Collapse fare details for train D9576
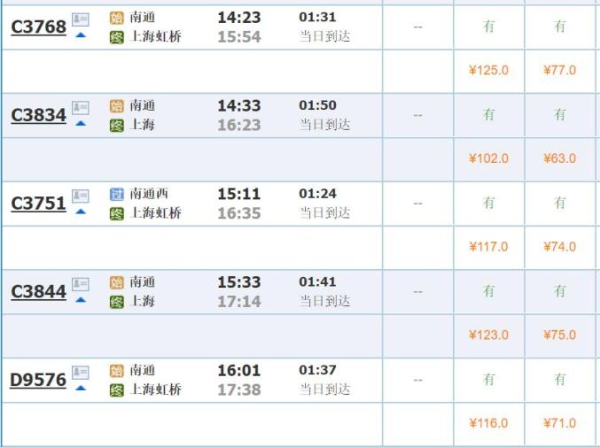Image resolution: width=600 pixels, height=447 pixels. (81, 388)
